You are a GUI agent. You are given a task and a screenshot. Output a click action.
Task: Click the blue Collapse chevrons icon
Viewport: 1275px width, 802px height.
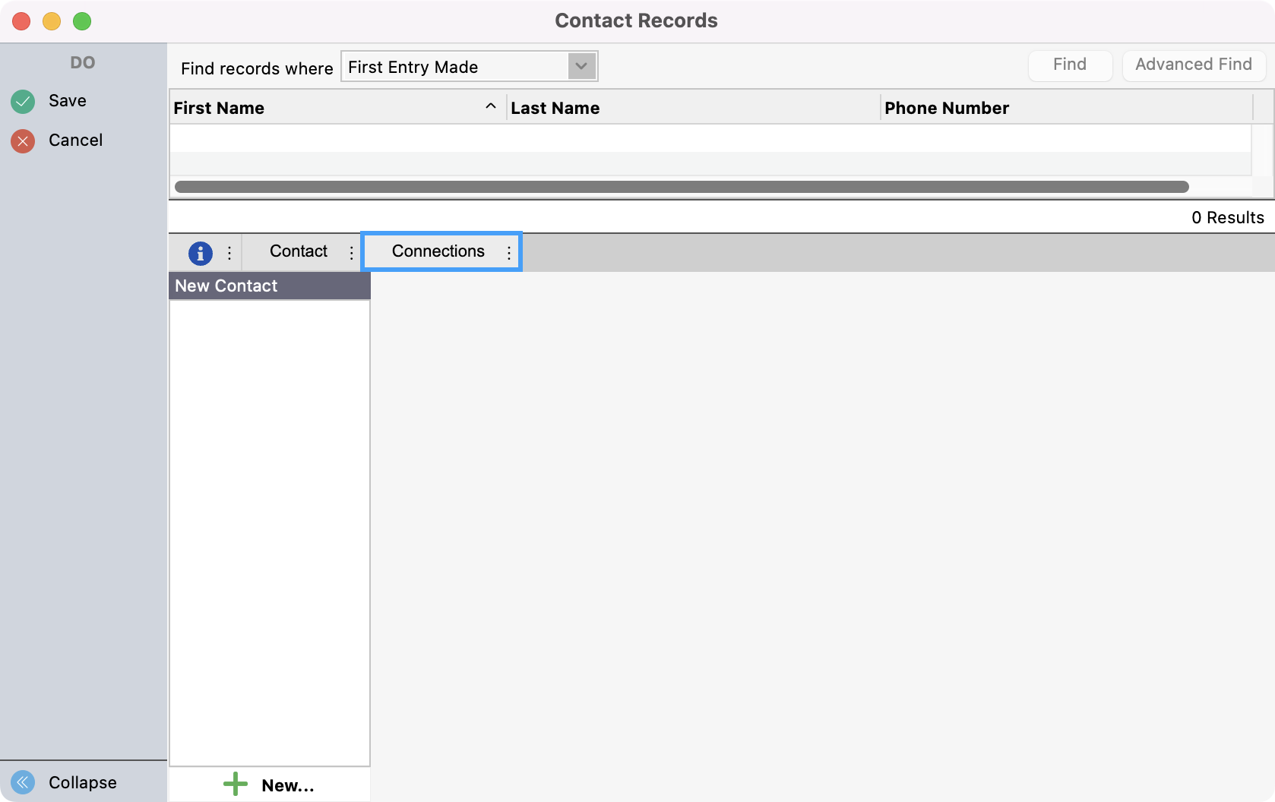click(x=23, y=782)
